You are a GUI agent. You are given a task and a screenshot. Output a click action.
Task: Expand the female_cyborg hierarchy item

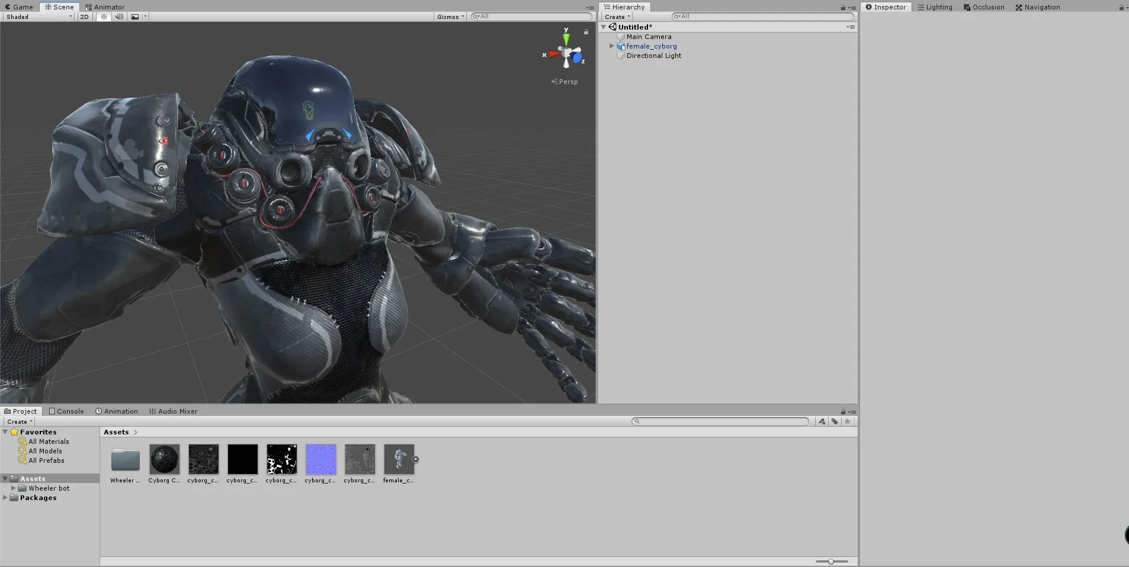coord(612,46)
